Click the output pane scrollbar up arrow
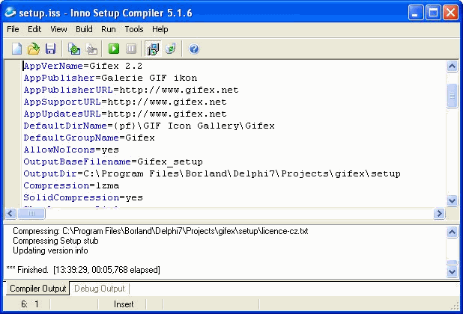 pos(452,232)
